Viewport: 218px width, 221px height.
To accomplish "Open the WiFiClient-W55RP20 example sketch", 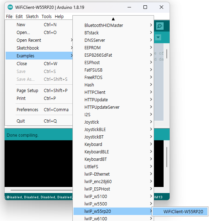I will 180,211.
